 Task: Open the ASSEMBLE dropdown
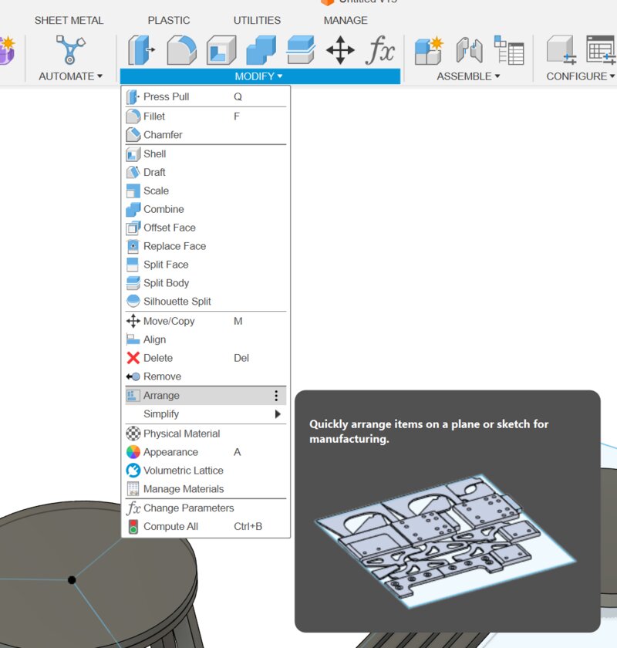click(468, 76)
